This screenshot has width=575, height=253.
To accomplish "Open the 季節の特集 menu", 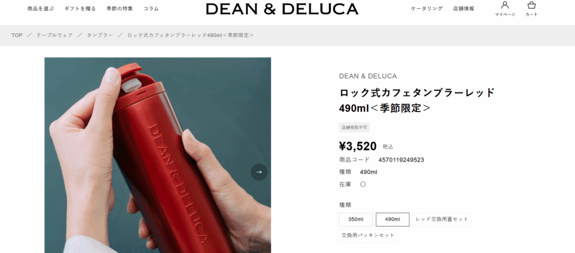I will [120, 8].
